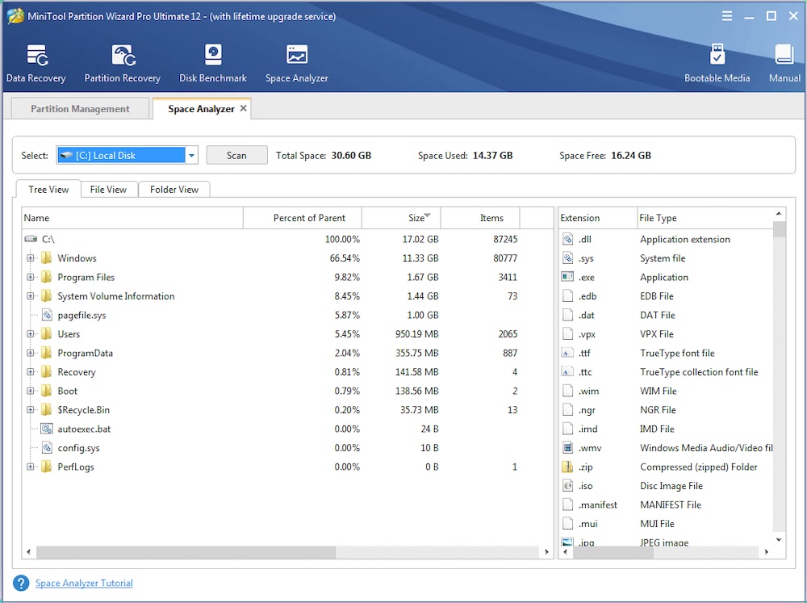This screenshot has height=603, width=807.
Task: Click the .zip compressed folder icon
Action: (x=567, y=467)
